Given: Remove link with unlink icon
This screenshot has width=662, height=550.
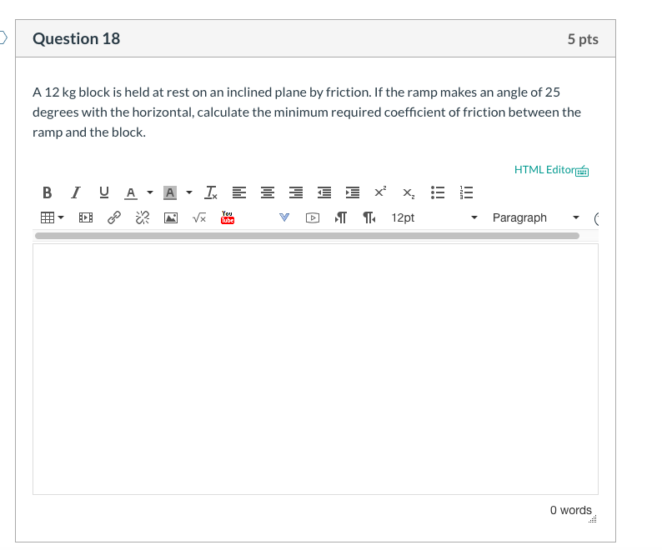Looking at the screenshot, I should pyautogui.click(x=143, y=217).
